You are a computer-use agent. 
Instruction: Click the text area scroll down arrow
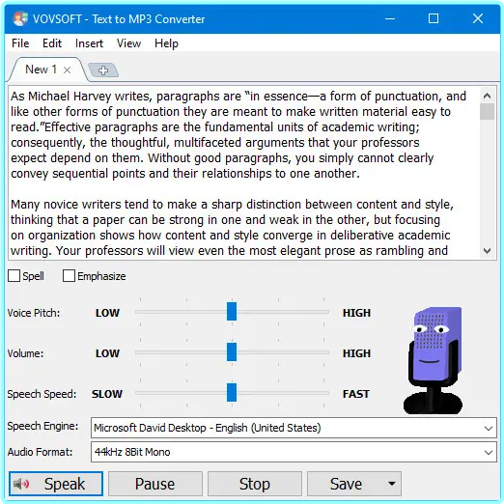click(487, 250)
